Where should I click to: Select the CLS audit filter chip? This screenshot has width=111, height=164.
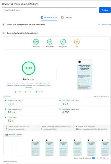108,158
